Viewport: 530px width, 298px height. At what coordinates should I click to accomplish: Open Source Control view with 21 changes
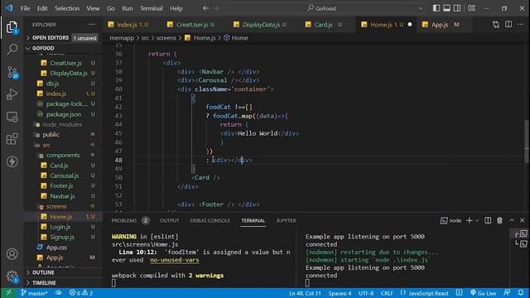point(12,72)
